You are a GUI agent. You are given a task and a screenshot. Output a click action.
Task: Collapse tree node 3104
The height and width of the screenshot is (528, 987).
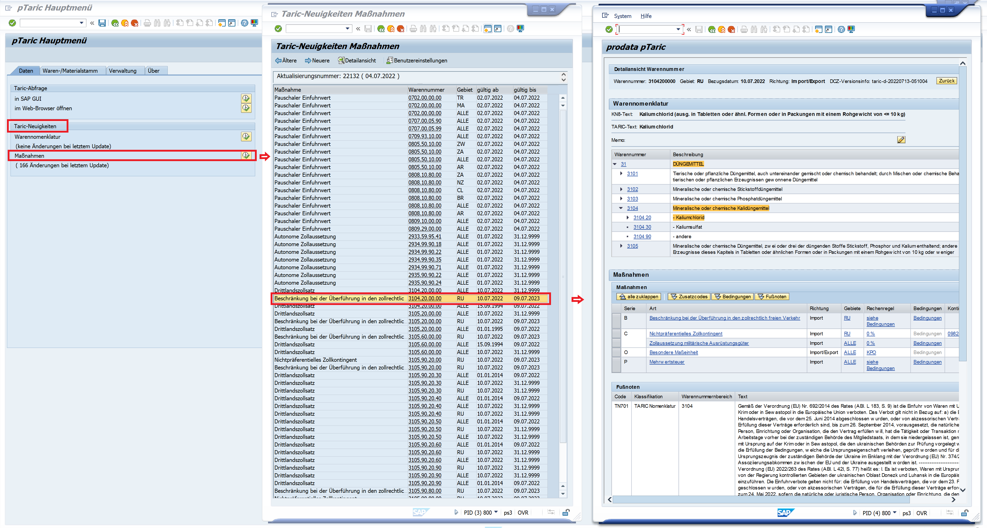pos(621,208)
